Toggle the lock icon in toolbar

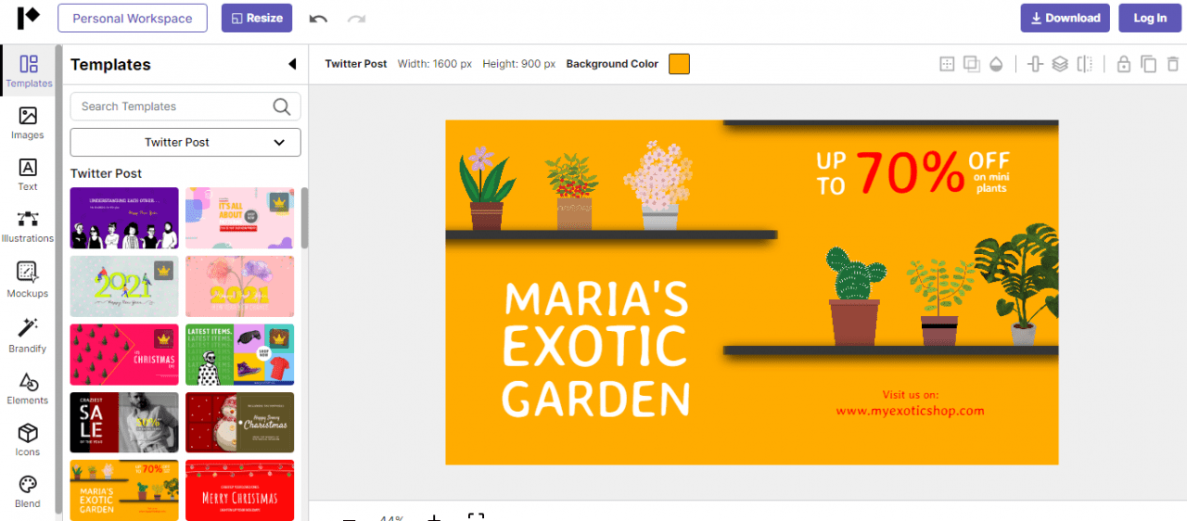(1123, 64)
